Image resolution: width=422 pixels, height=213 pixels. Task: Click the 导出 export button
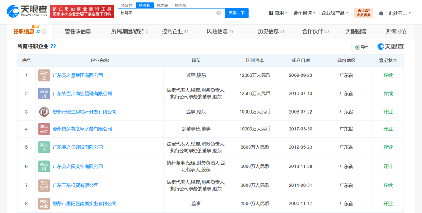point(362,47)
